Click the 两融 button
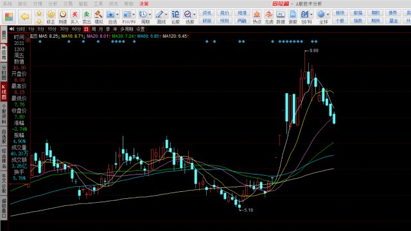 pos(242,21)
